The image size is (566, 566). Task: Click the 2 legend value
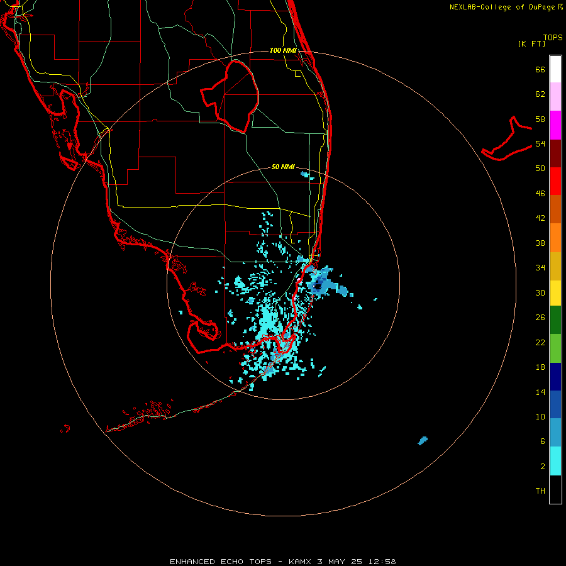point(543,467)
